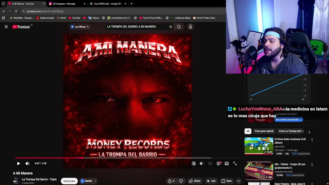Open options for El Show Debe Continuar

click(312, 140)
